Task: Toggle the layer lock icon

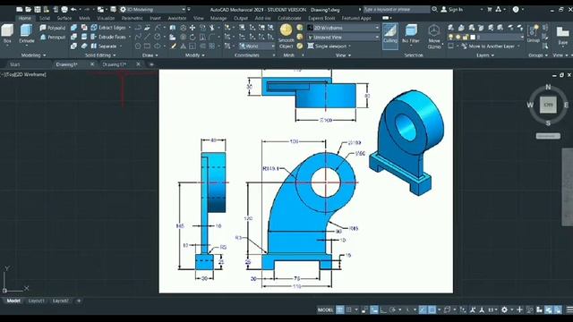Action: point(466,37)
